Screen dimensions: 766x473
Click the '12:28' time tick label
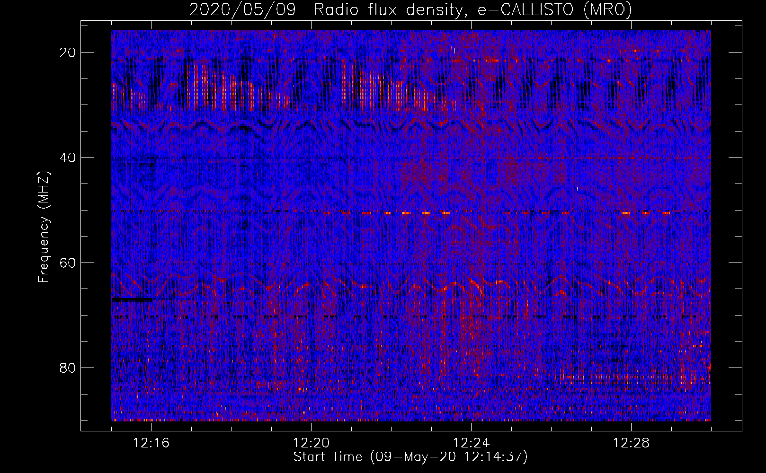click(x=632, y=443)
